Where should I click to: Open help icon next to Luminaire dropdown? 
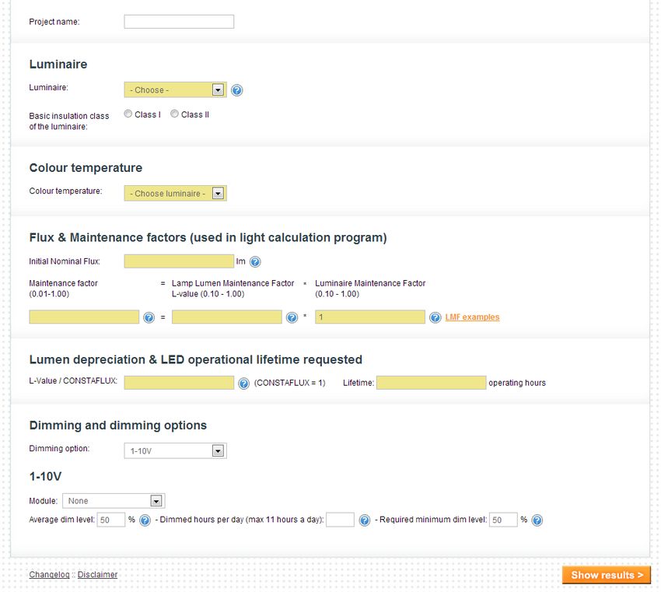pos(237,90)
